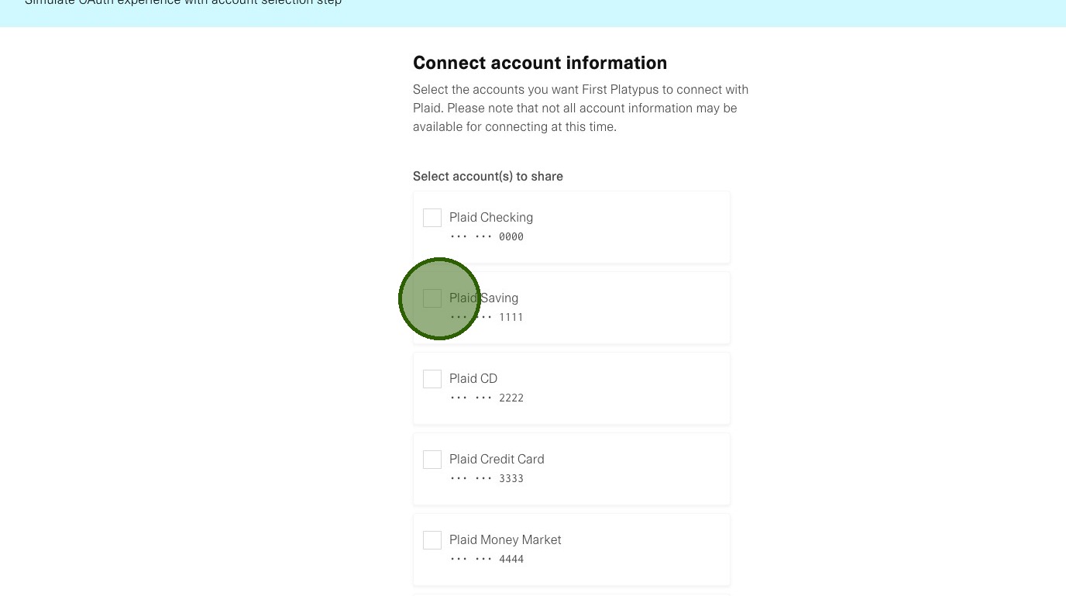Toggle the Plaid Money Market checkbox

click(x=432, y=540)
